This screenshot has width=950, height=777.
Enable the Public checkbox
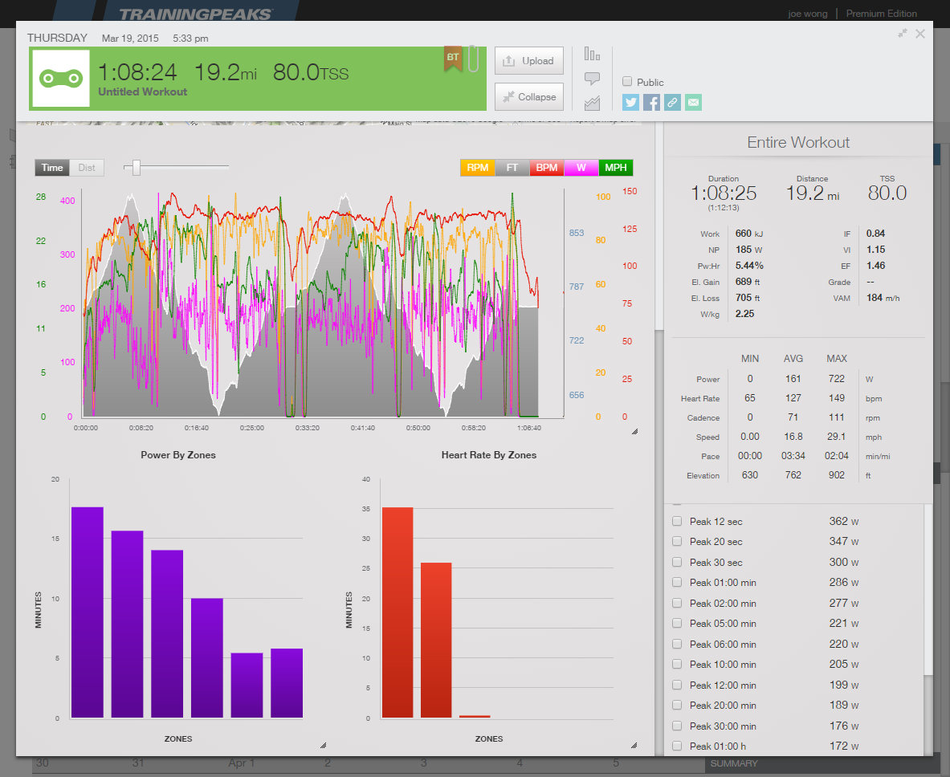pyautogui.click(x=628, y=82)
